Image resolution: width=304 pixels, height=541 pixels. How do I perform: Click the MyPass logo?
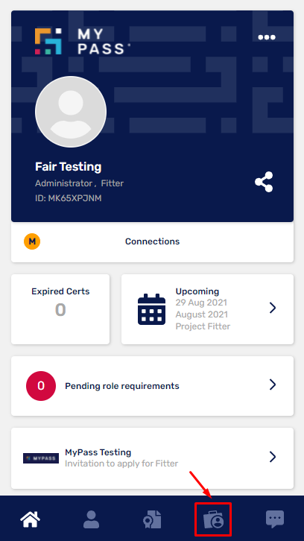tap(82, 42)
